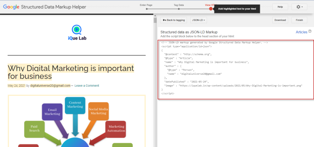
Task: Open the Articles link
Action: 301,32
